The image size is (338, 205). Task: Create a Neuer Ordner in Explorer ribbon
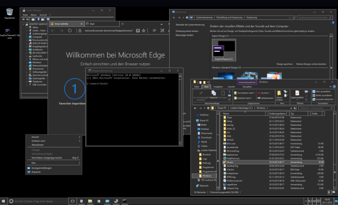click(280, 95)
